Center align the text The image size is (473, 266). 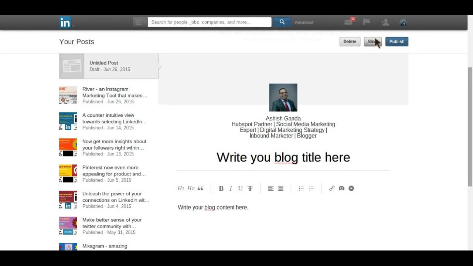280,188
